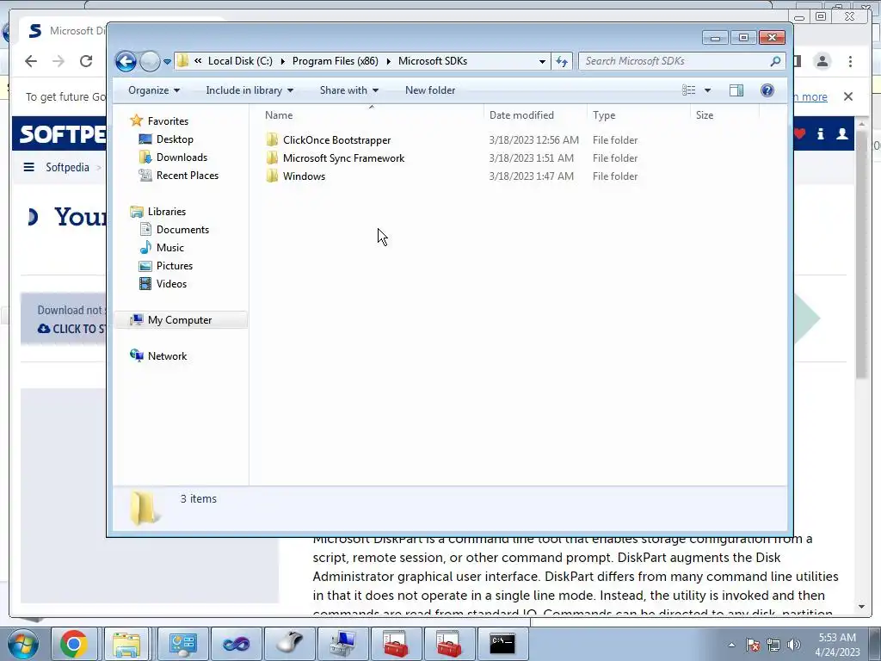This screenshot has width=881, height=661.
Task: Select the ClickOnce Bootstrapper folder
Action: 336,140
